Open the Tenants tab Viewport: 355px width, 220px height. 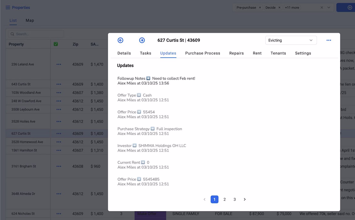[278, 53]
